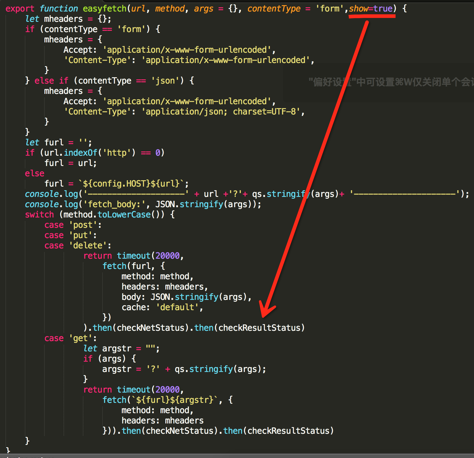Click the case 'put' label
The image size is (474, 458).
[x=70, y=235]
